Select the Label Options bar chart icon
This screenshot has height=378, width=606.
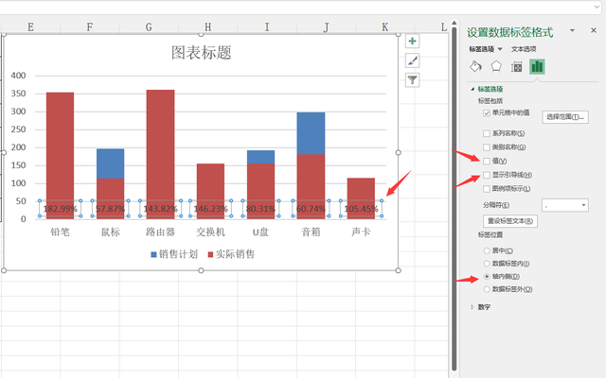click(x=537, y=67)
